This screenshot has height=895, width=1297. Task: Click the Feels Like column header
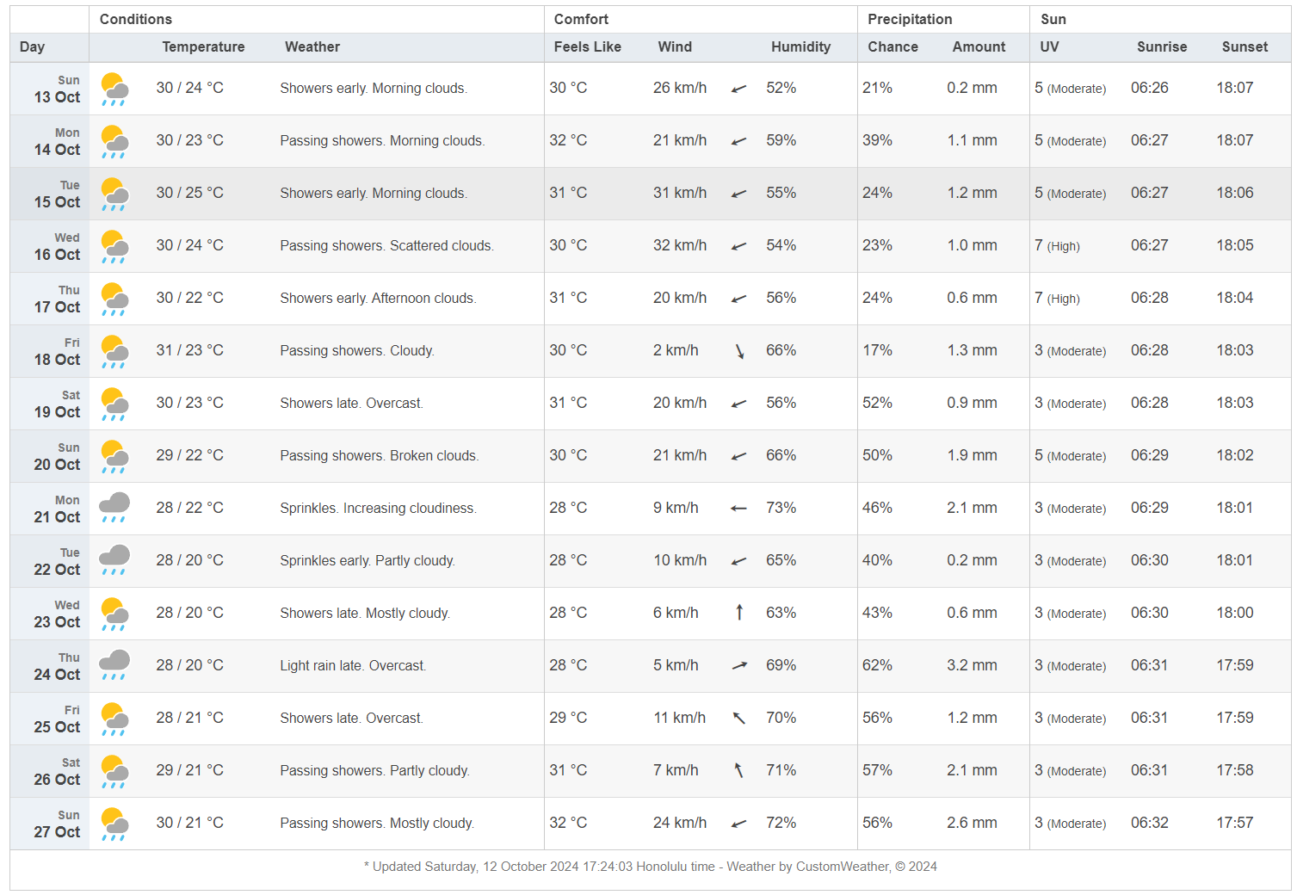coord(587,47)
